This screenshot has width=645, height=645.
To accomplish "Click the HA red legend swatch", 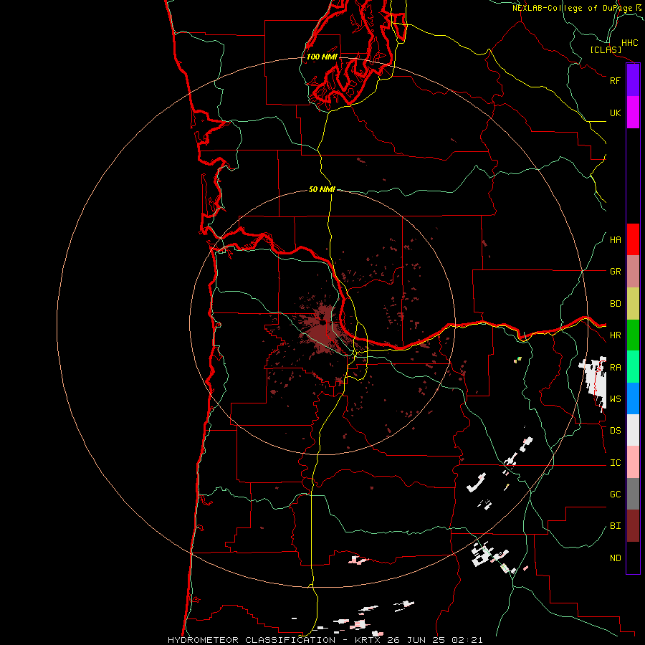I will point(633,239).
